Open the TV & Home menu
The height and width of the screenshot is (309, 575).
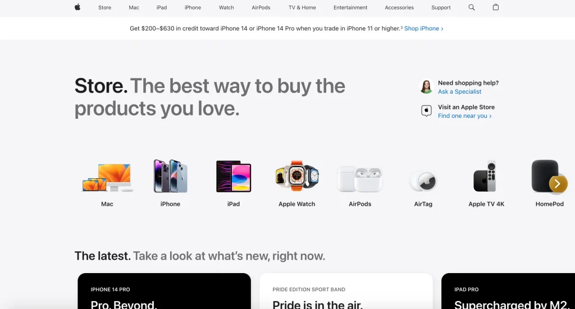click(302, 7)
